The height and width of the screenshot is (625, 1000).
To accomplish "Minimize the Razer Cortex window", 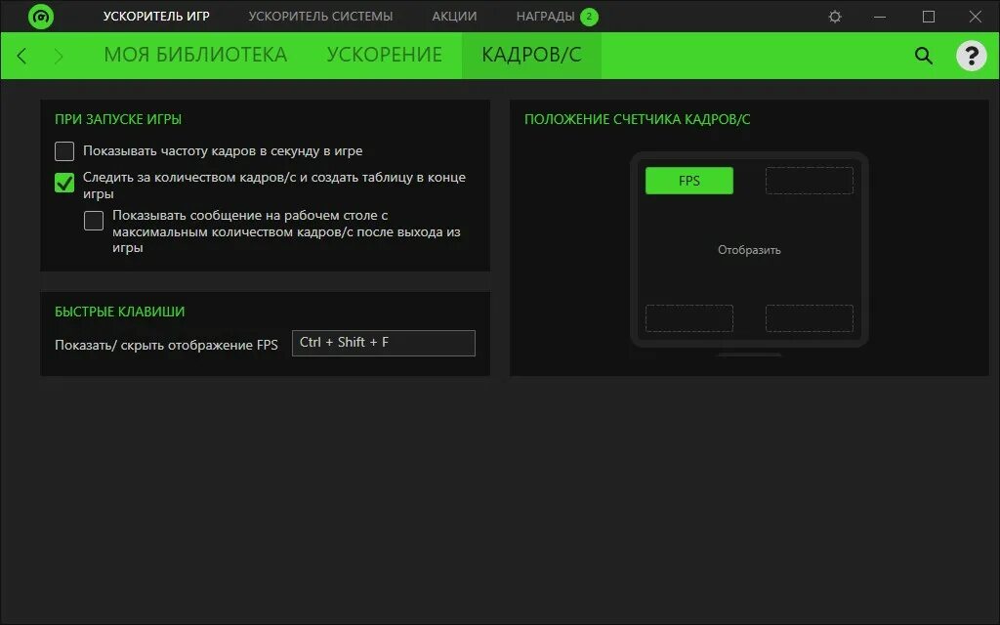I will point(880,17).
